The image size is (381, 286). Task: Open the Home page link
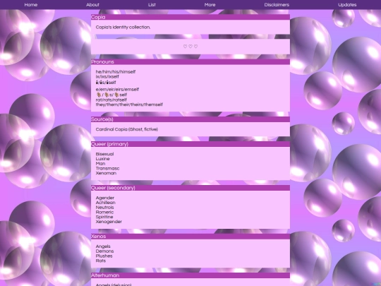pos(31,5)
